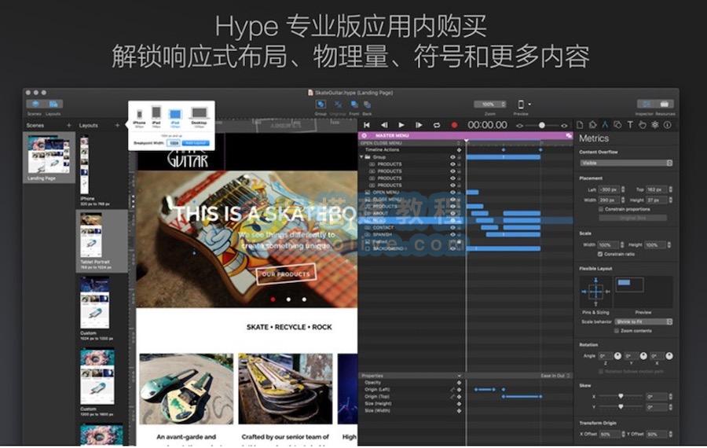Hide the Group layer using its eye icon

pyautogui.click(x=452, y=157)
